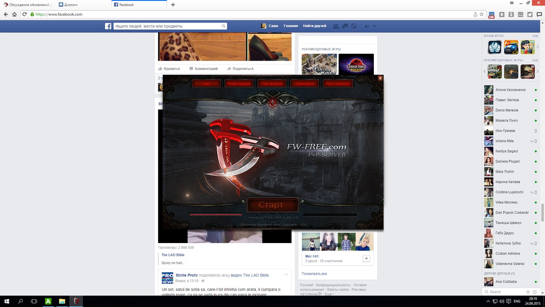Open a new browser tab
Image resolution: width=545 pixels, height=307 pixels.
click(x=173, y=5)
